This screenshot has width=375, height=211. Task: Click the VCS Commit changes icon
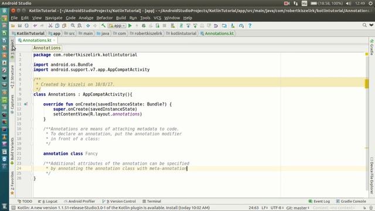point(195,26)
